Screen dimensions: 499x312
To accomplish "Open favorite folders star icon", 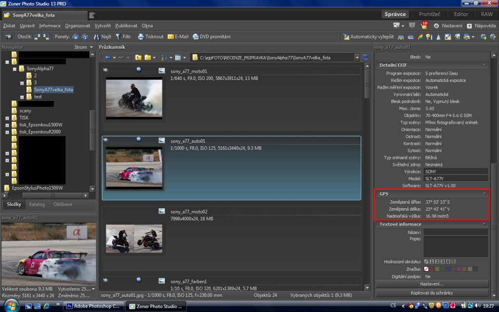I will [x=148, y=58].
